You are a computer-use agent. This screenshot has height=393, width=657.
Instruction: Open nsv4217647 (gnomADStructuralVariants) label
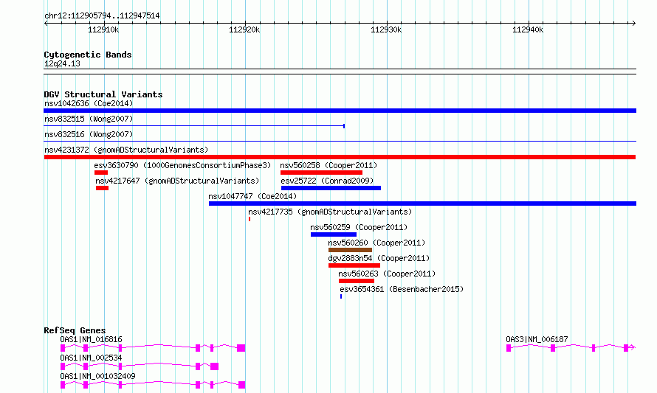[x=177, y=181]
